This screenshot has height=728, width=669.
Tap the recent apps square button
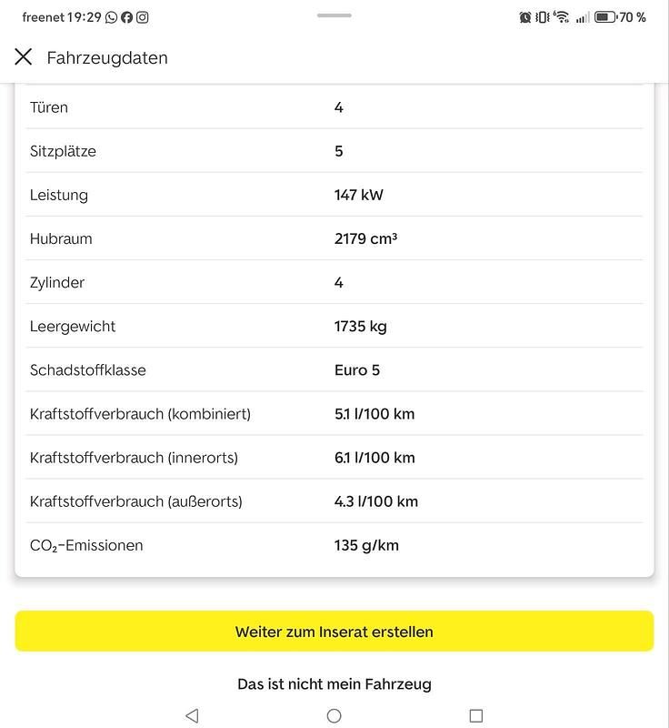point(476,715)
